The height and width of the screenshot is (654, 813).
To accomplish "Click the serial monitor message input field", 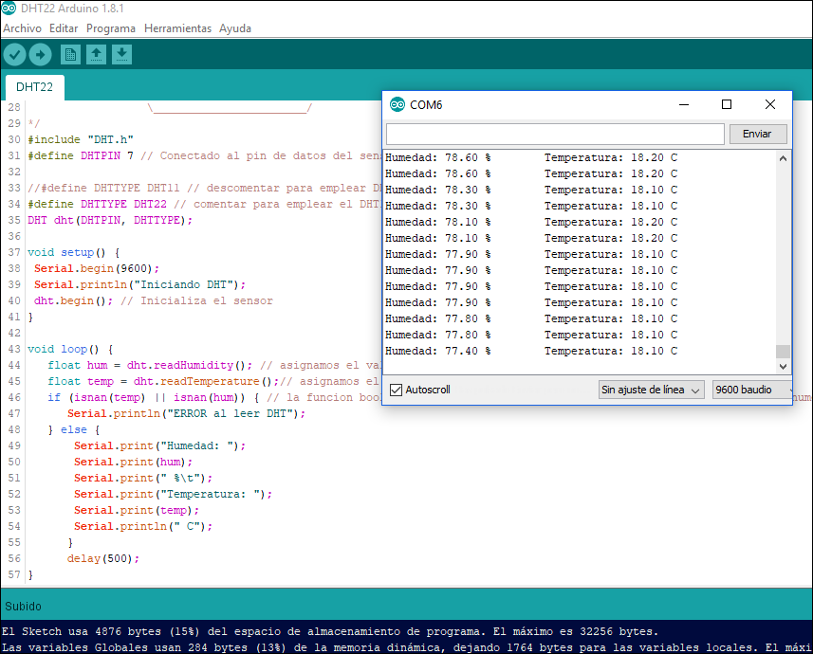I will click(x=554, y=134).
